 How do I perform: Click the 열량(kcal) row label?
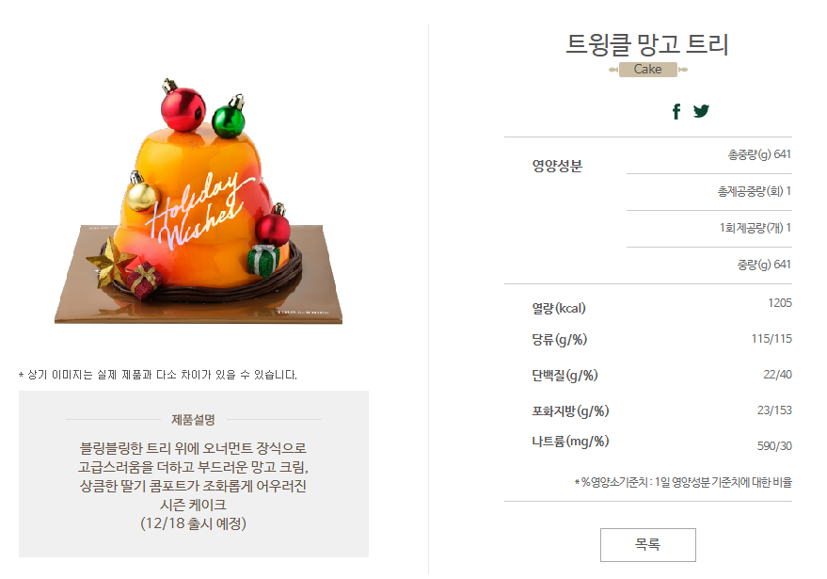click(x=559, y=308)
